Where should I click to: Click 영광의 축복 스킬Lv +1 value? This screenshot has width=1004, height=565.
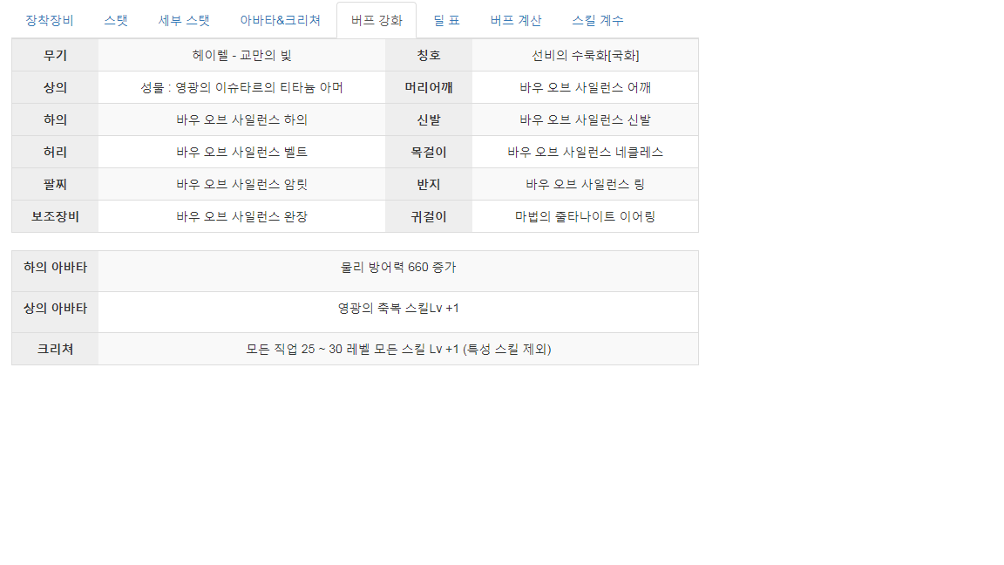[x=398, y=308]
